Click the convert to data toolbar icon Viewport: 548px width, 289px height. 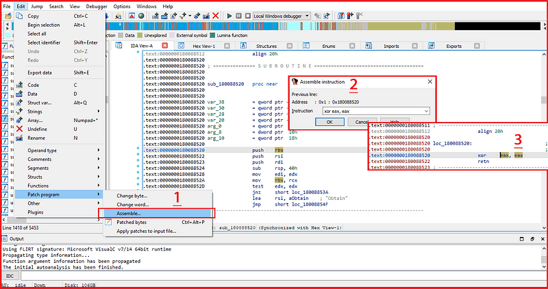coord(164,16)
